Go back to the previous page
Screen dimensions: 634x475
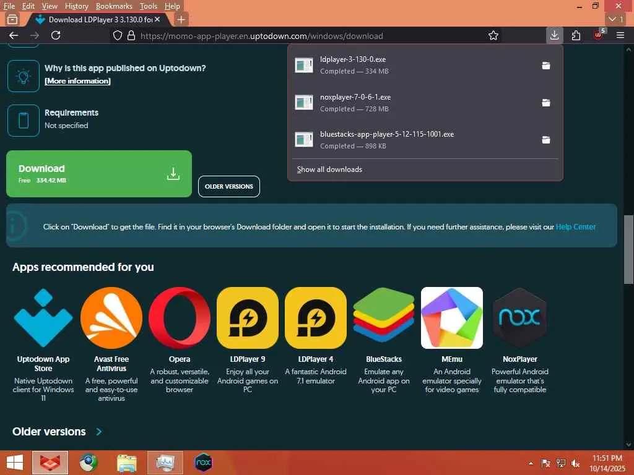point(14,35)
